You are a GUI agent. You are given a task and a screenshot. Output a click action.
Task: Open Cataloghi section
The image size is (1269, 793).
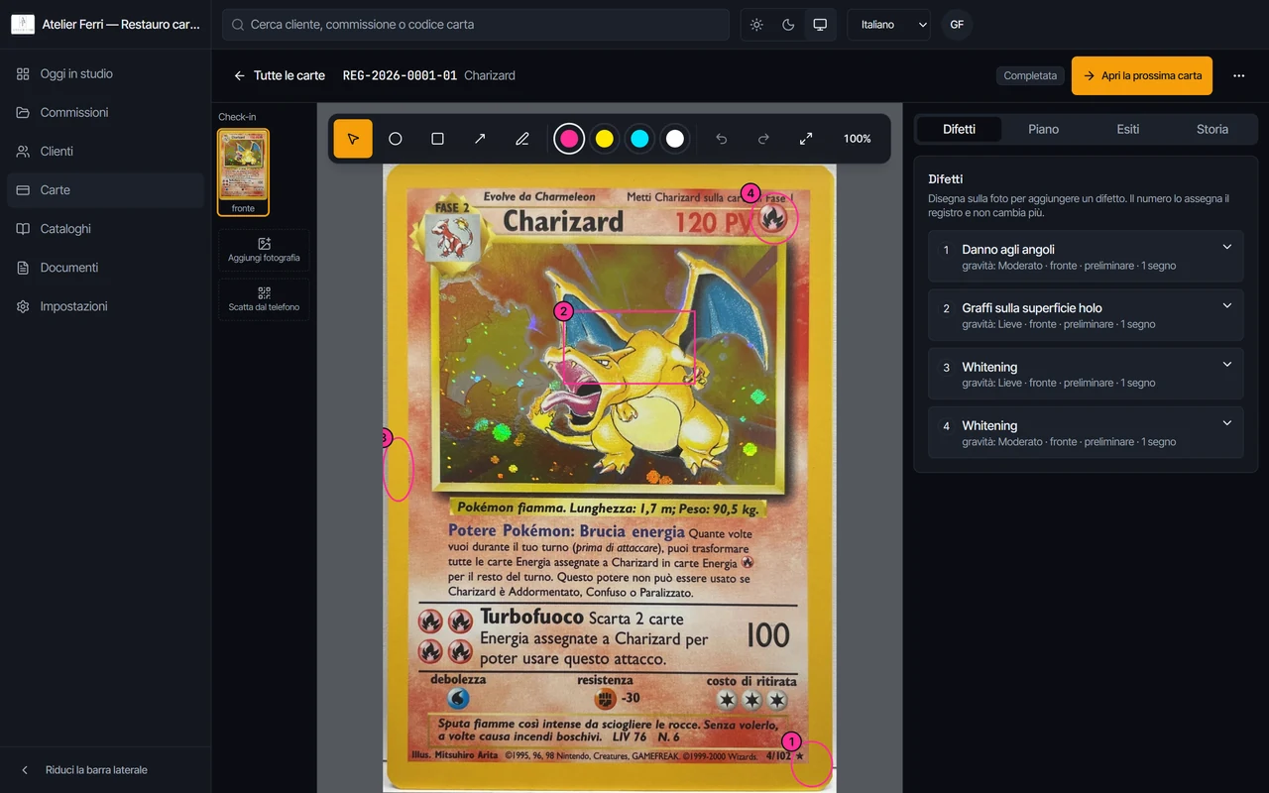pos(105,229)
